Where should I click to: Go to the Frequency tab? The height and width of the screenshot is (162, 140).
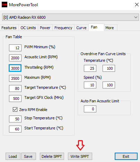(x=63, y=28)
